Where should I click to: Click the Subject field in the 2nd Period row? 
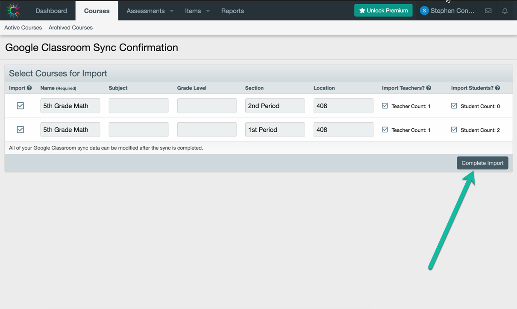(138, 106)
